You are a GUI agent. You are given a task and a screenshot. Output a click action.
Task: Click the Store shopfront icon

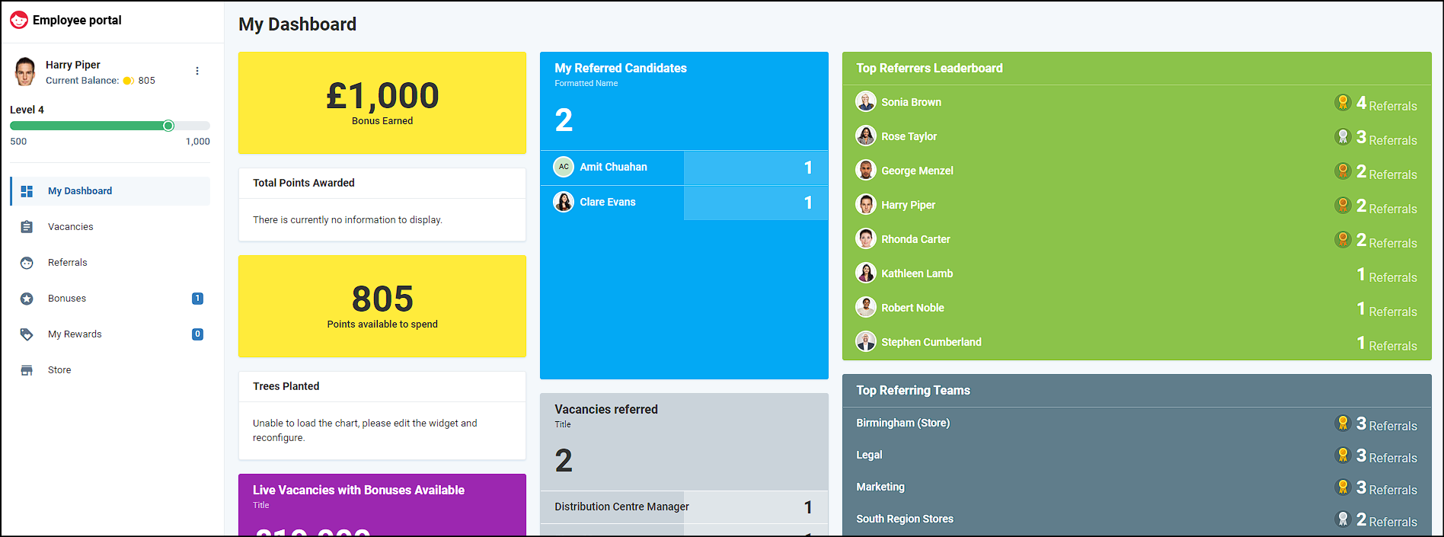27,370
